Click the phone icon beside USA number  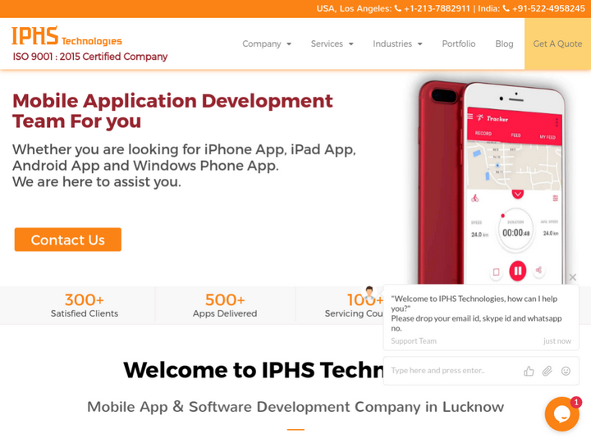click(398, 9)
